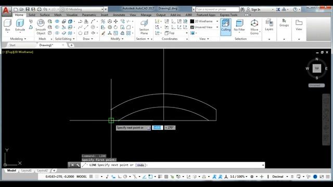The image size is (333, 187).
Task: Click the Plot printer icon
Action: [40, 9]
